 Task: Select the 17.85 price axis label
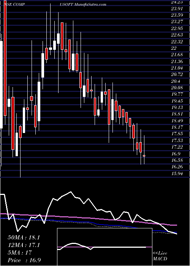click(177, 134)
